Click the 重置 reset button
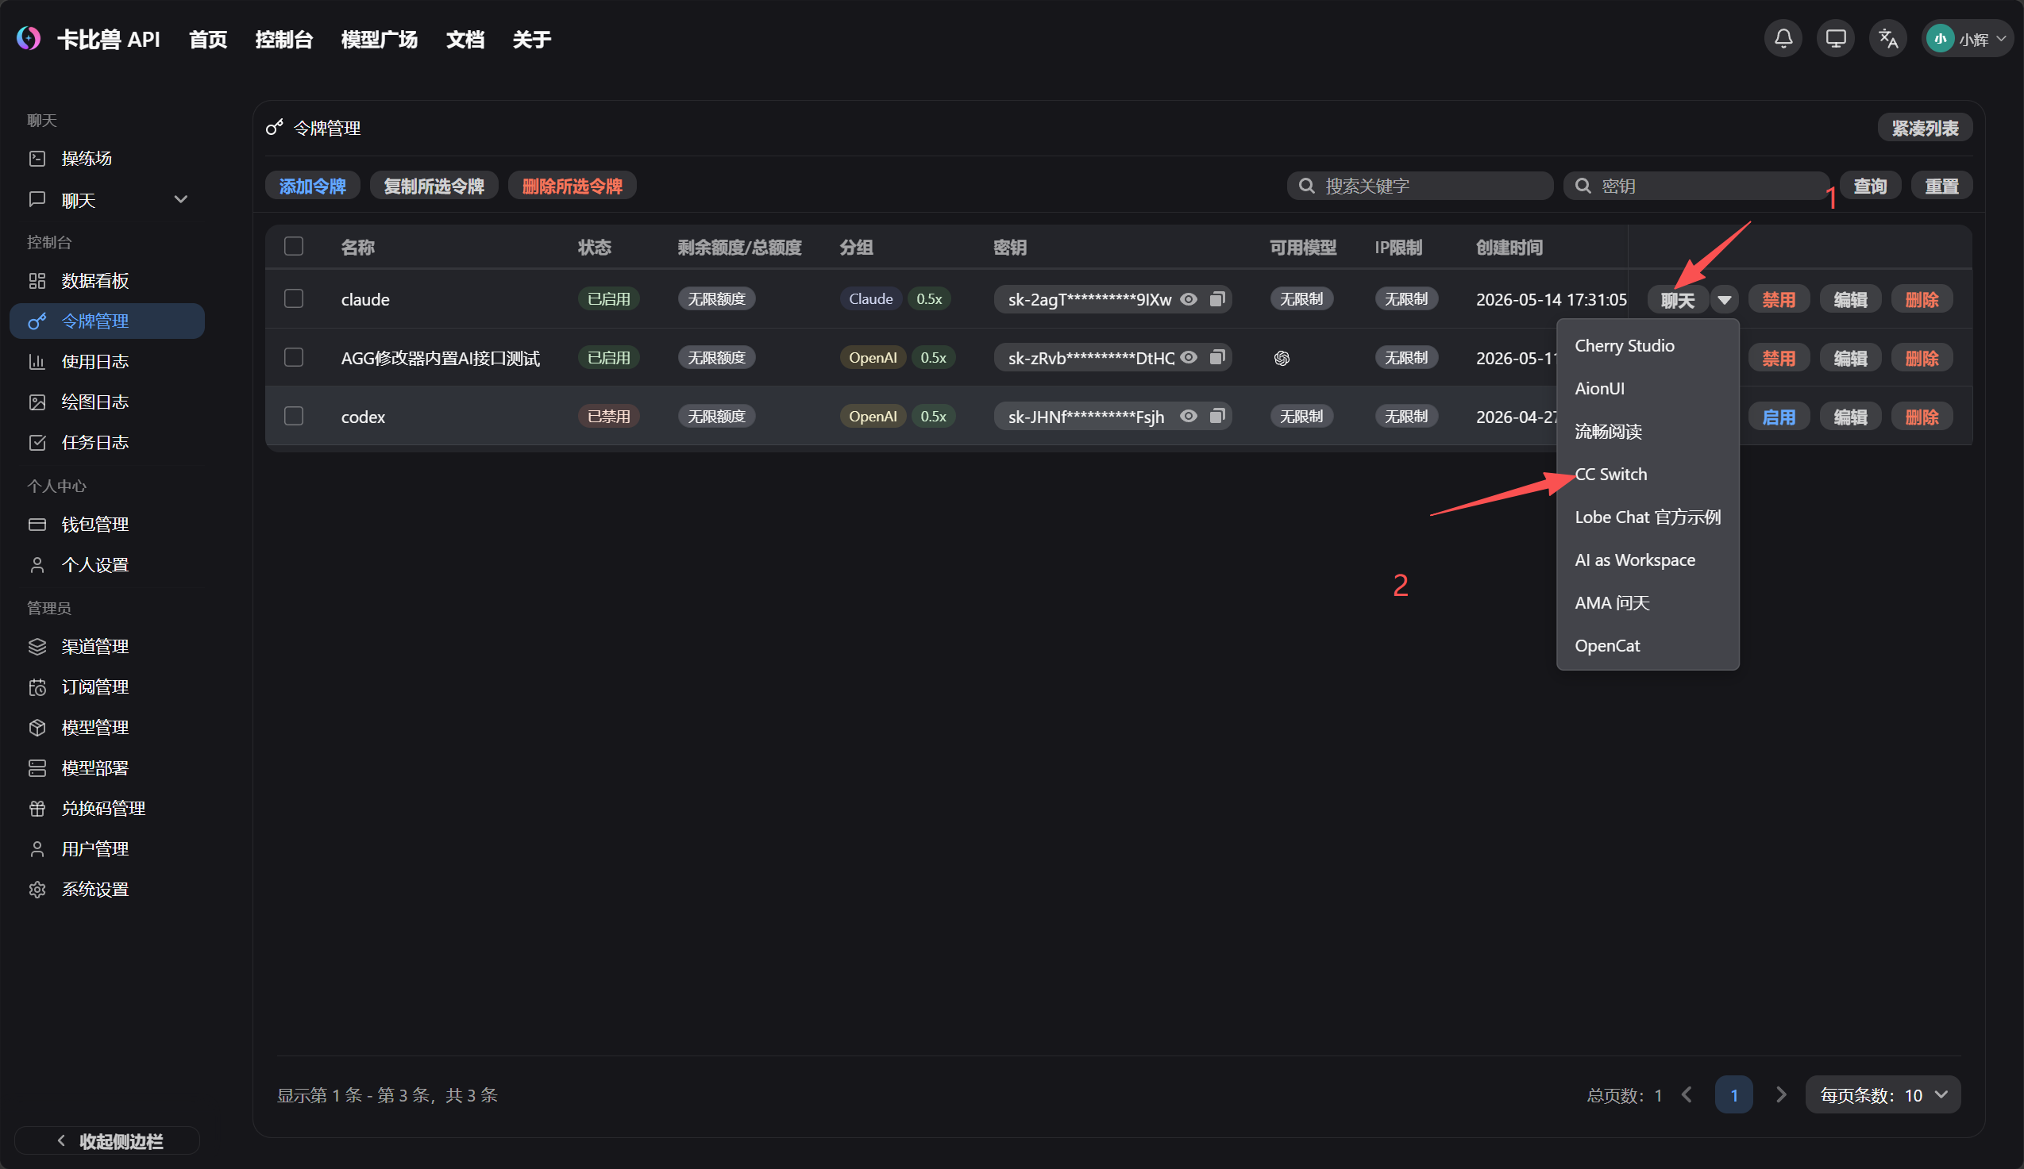The width and height of the screenshot is (2024, 1169). coord(1941,186)
